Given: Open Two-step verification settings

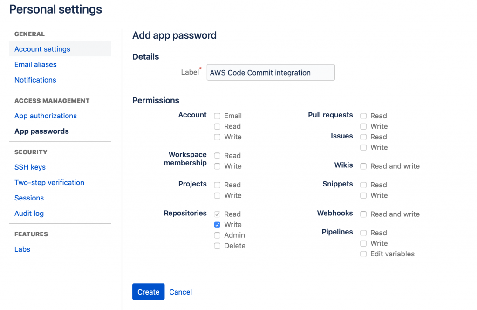Looking at the screenshot, I should (49, 182).
